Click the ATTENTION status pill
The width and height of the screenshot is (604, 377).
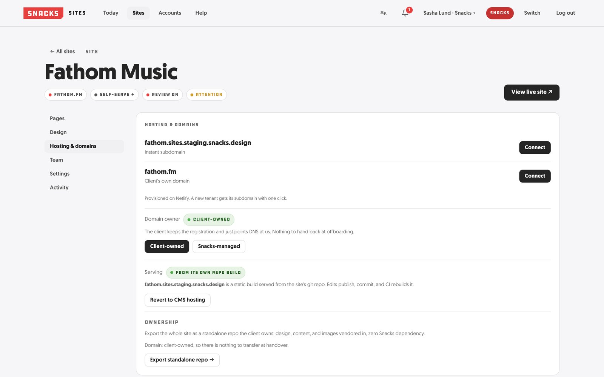(206, 95)
